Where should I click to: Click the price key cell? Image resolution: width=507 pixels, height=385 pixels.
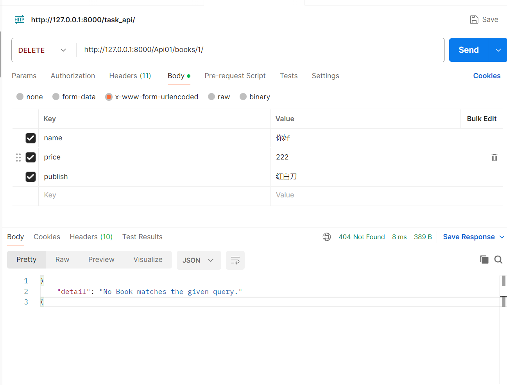154,157
